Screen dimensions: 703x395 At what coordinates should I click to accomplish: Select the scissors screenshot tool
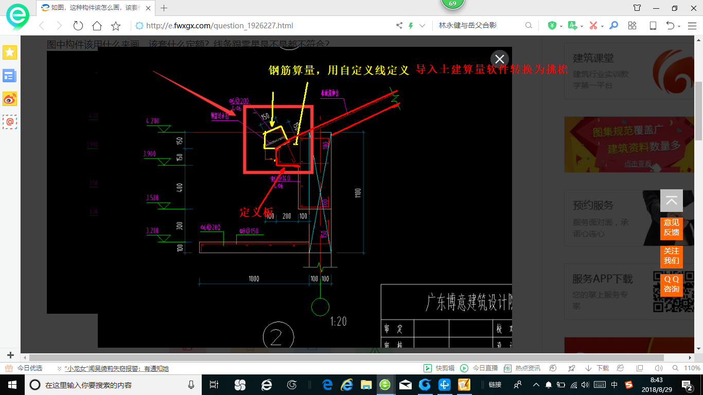593,25
